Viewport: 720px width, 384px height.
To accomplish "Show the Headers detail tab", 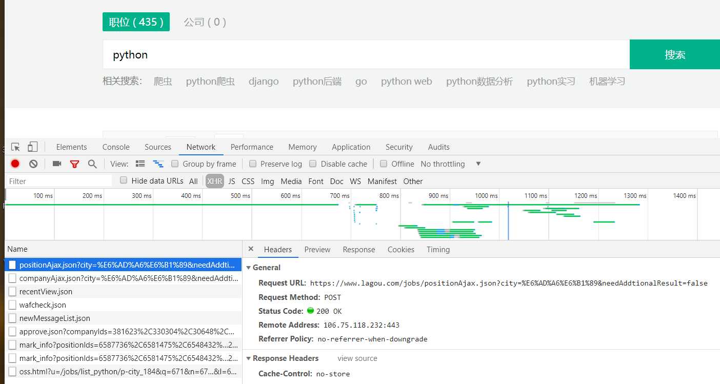I will (x=278, y=250).
